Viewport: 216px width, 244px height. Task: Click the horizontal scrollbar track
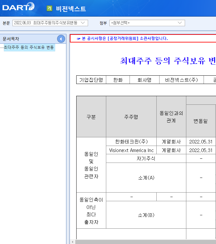(x=145, y=242)
